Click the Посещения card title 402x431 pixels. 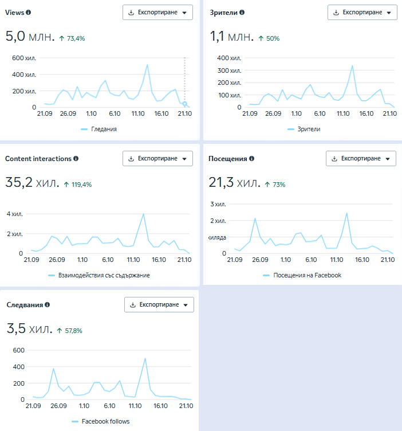pos(228,159)
